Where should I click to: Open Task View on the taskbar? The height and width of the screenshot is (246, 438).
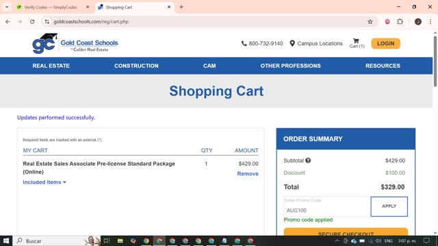(107, 241)
